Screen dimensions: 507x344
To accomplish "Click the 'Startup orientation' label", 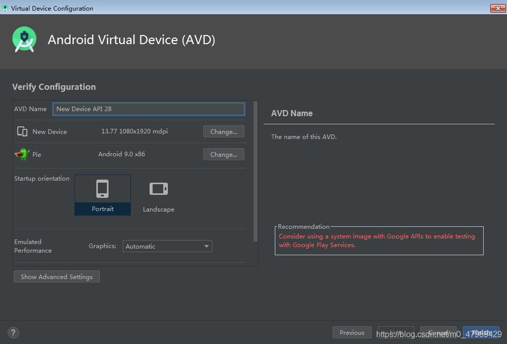I will click(x=42, y=178).
